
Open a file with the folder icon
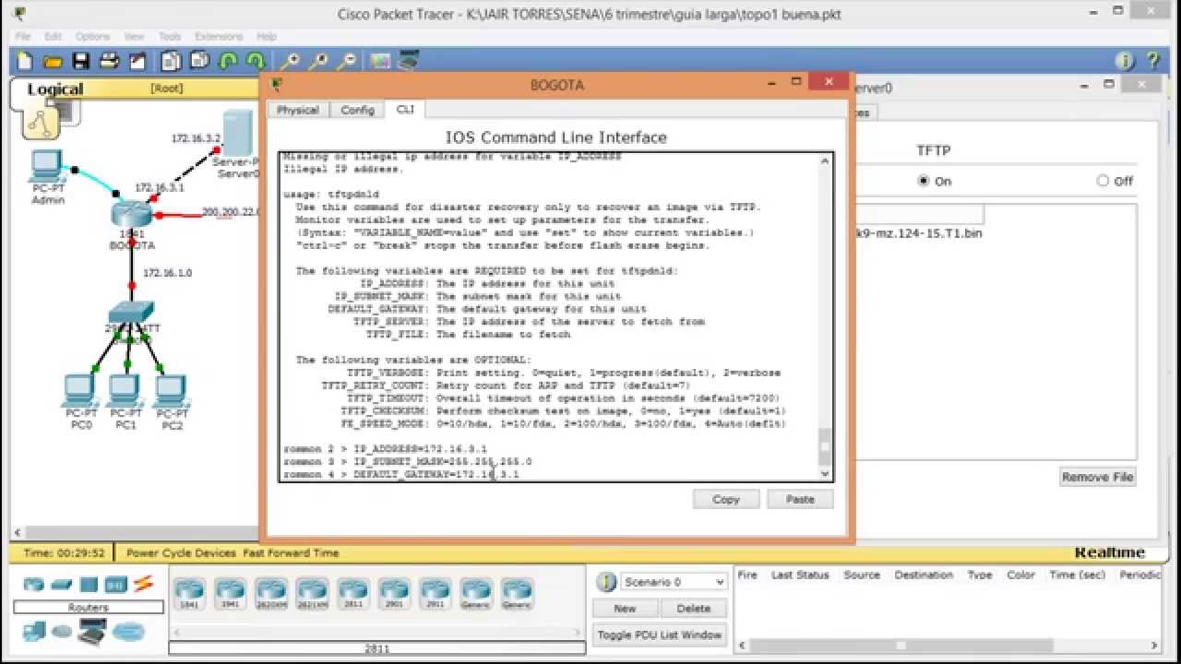tap(53, 62)
